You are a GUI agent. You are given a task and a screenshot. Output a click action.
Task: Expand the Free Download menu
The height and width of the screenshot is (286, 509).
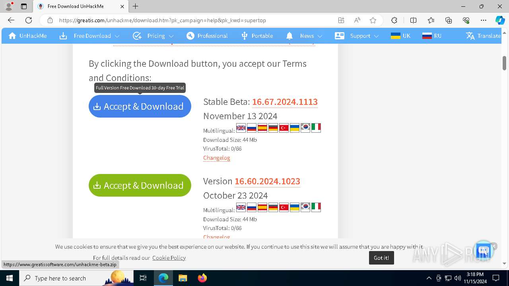90,36
